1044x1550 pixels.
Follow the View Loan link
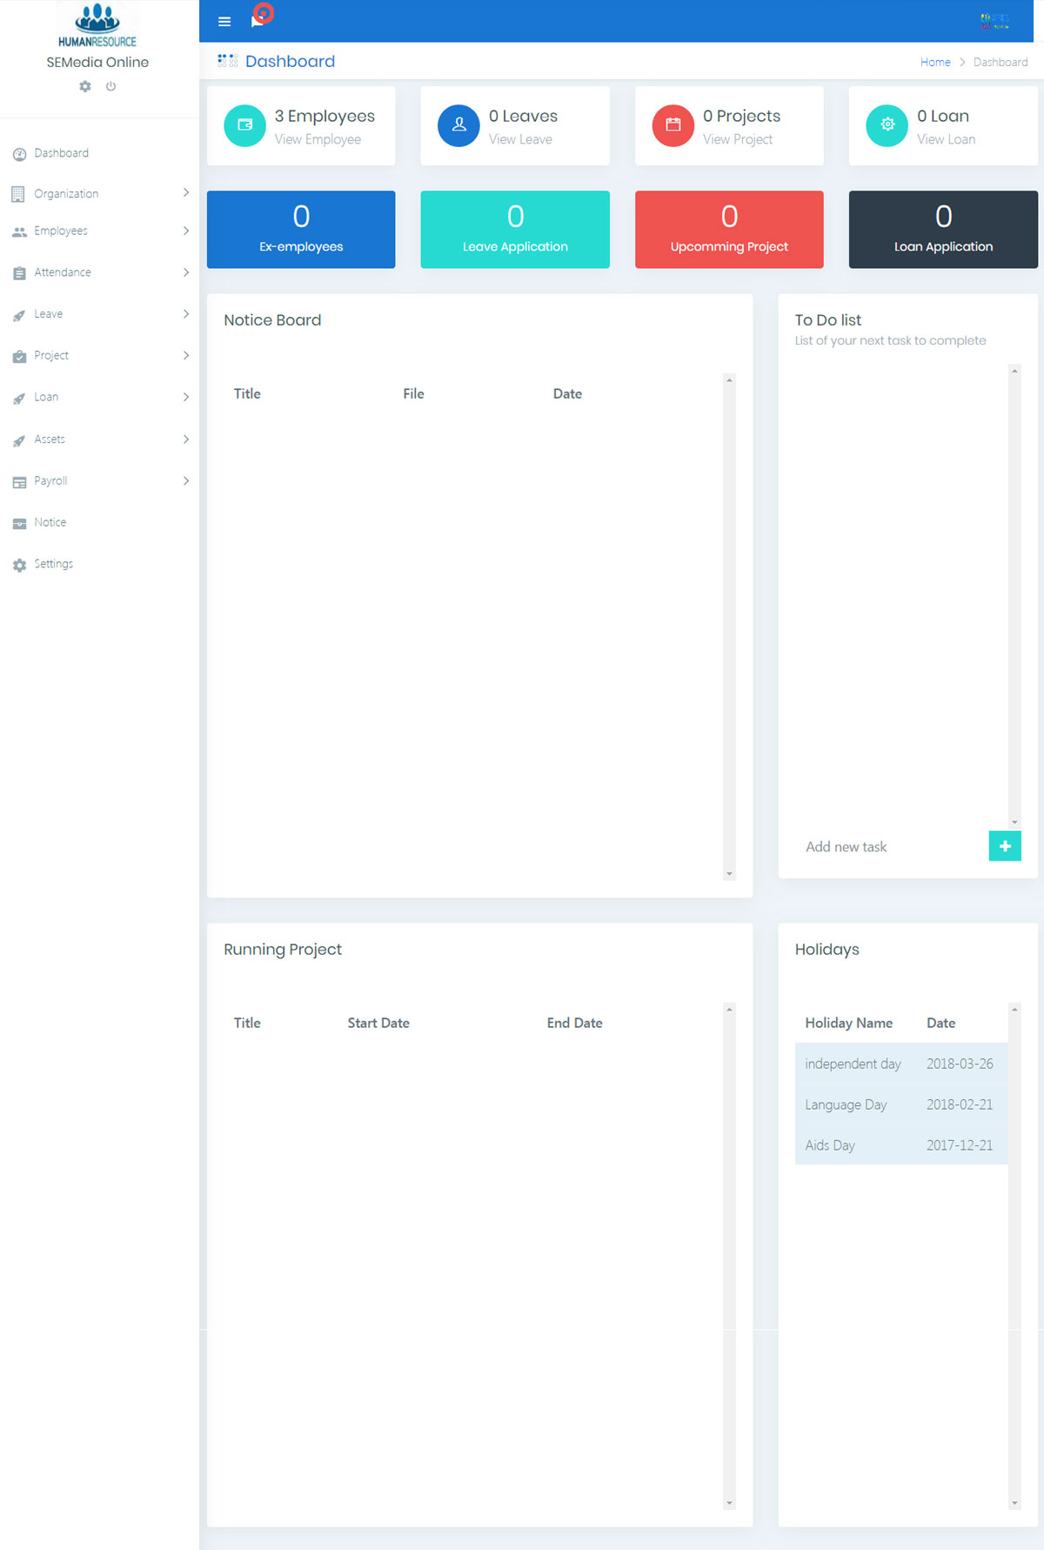coord(946,139)
